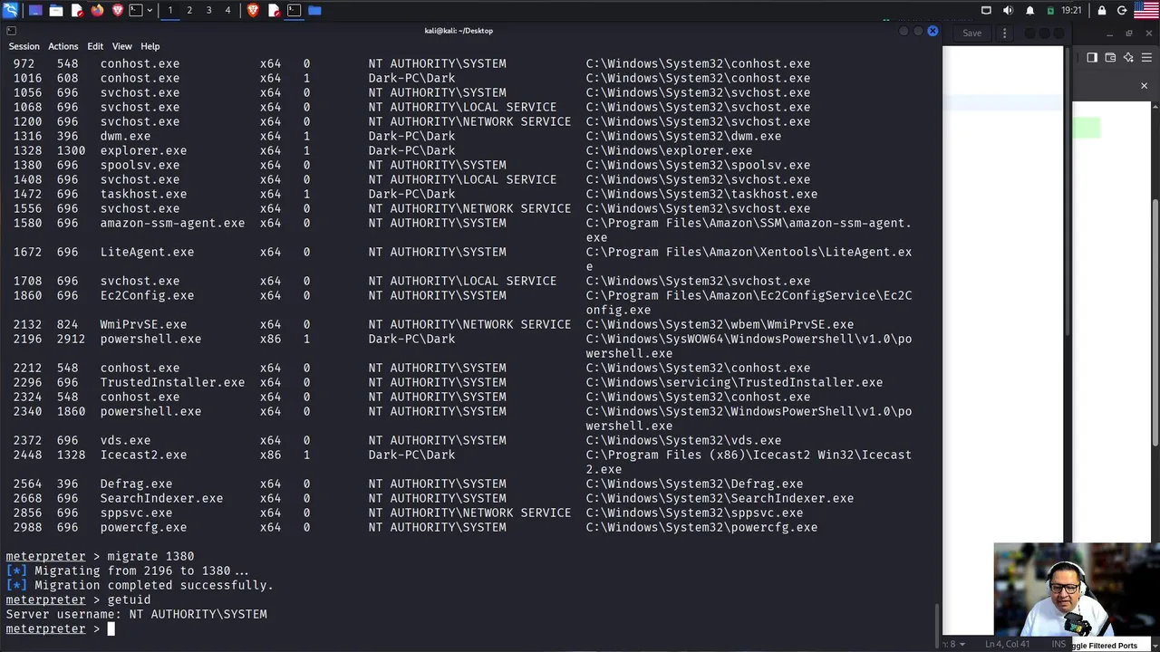Click the show desktop panel icon
Image resolution: width=1160 pixels, height=652 pixels.
click(35, 11)
